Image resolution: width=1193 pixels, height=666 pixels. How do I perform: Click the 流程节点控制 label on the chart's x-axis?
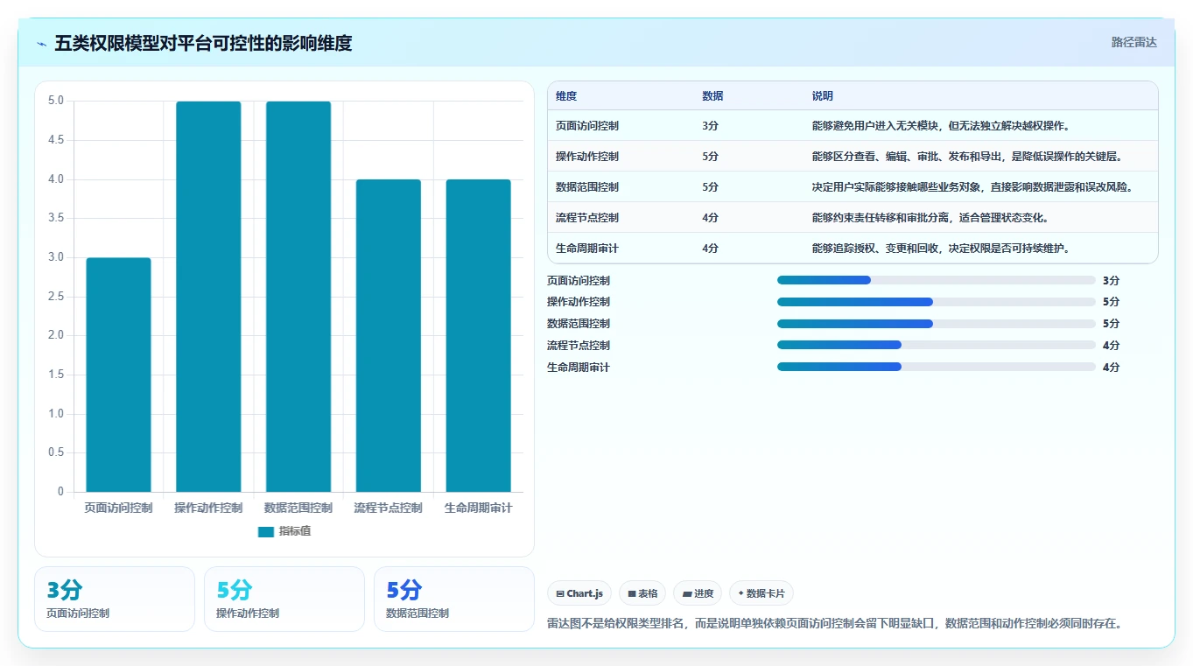tap(389, 508)
